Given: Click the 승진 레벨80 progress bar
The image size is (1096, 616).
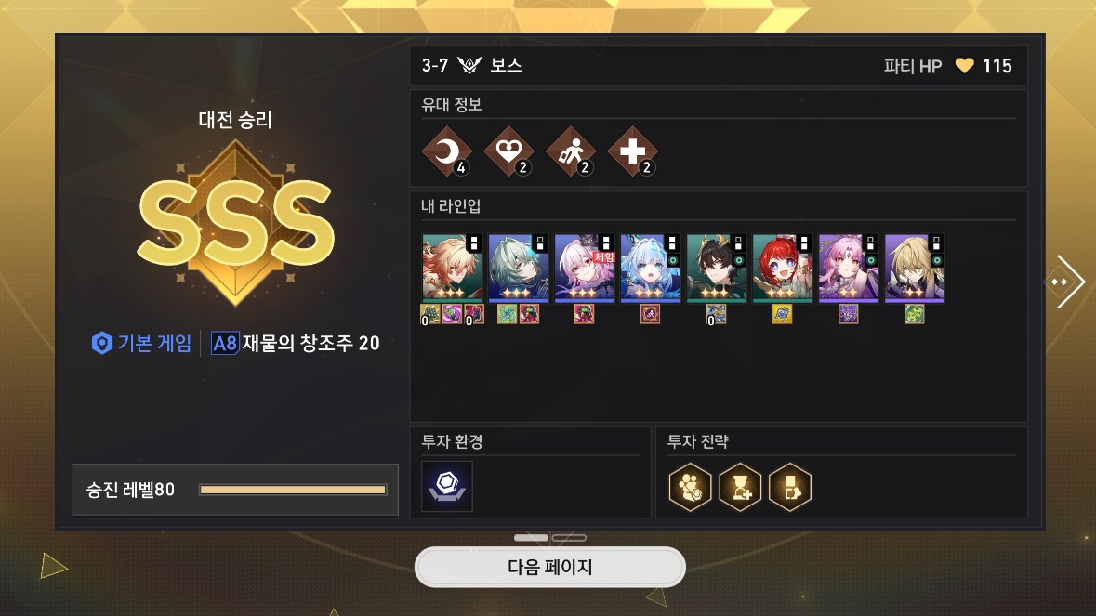Looking at the screenshot, I should tap(293, 490).
